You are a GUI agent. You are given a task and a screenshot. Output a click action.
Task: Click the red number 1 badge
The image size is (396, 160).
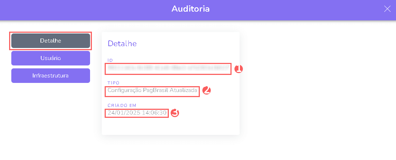(238, 69)
